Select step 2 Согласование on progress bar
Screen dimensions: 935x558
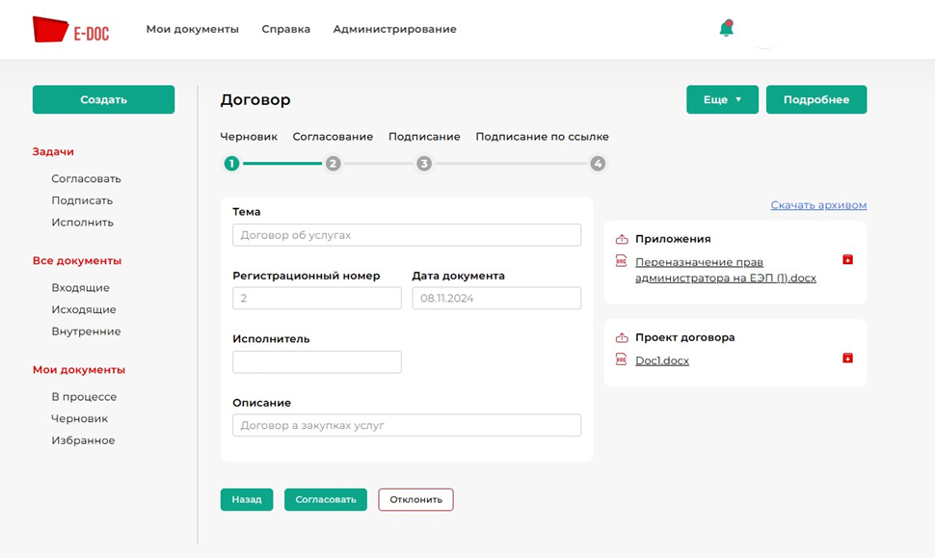[333, 164]
